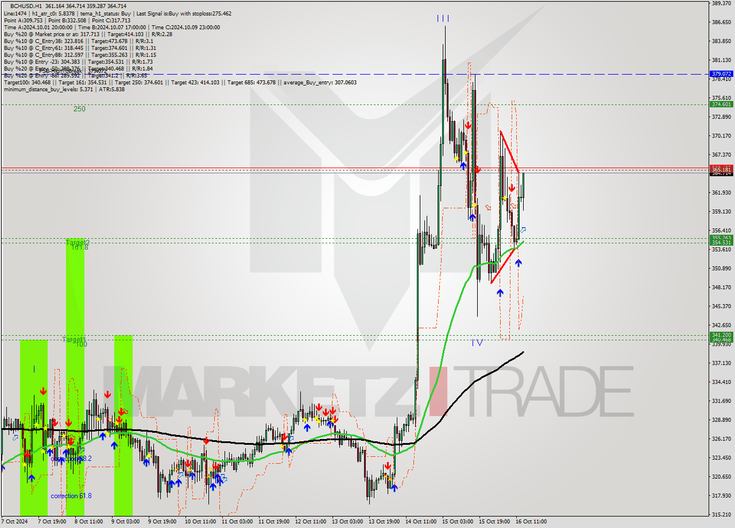This screenshot has height=528, width=735.
Task: Click the 383.850 price axis label
Action: (x=721, y=41)
